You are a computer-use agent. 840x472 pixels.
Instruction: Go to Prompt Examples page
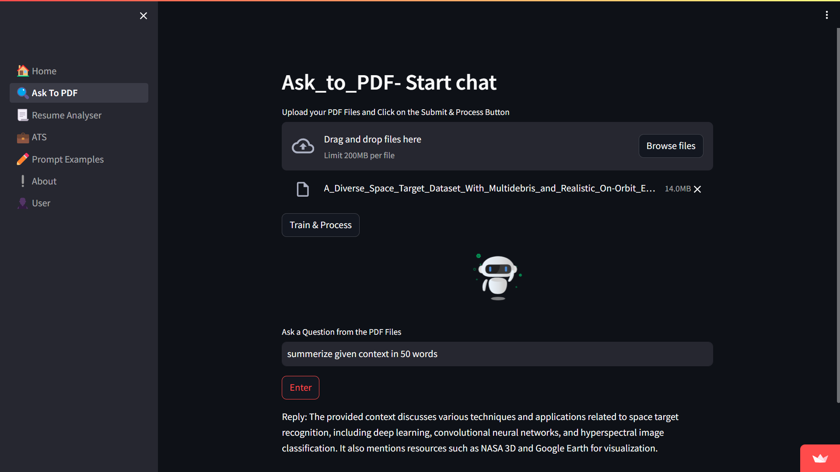pos(68,159)
